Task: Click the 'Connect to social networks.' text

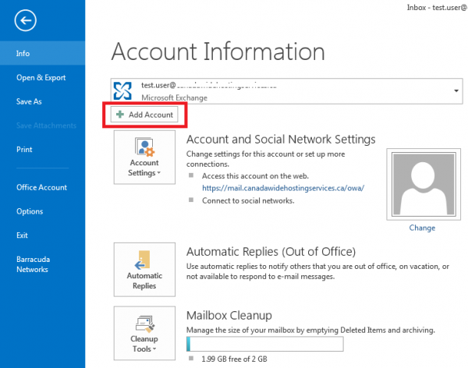Action: 248,200
